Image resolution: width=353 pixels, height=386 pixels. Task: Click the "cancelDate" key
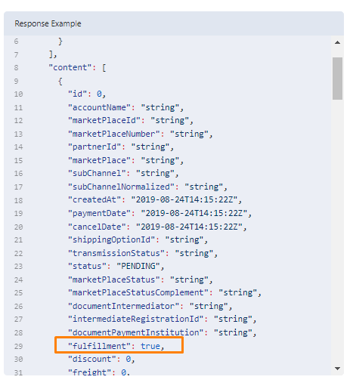click(x=97, y=227)
